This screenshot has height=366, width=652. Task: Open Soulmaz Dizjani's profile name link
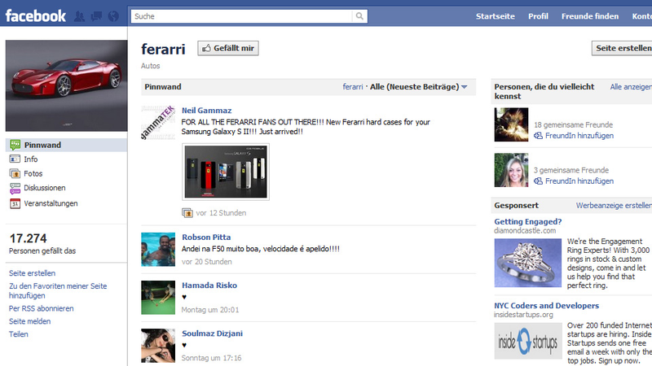[x=212, y=333]
